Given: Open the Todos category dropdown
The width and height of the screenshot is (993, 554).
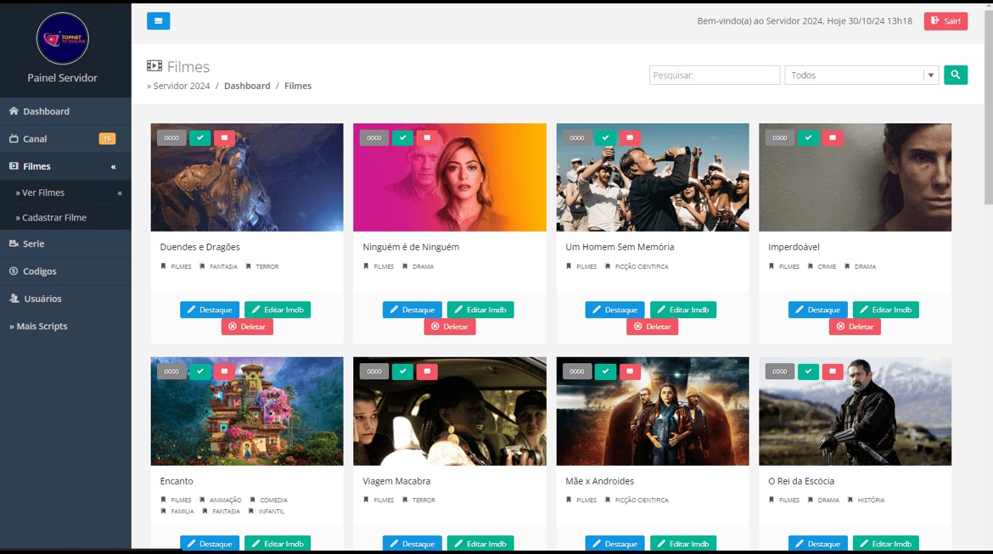Looking at the screenshot, I should [x=861, y=75].
